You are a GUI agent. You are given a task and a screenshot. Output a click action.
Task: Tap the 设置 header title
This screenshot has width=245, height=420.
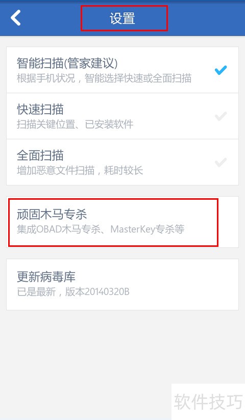pos(122,18)
